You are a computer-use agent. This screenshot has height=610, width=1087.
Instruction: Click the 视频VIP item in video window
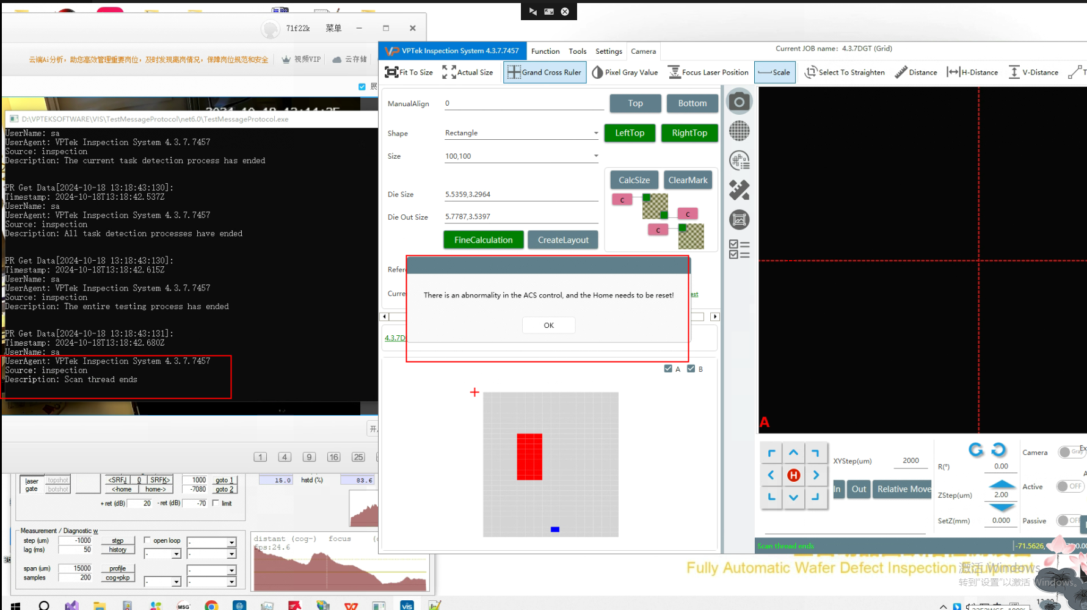301,59
